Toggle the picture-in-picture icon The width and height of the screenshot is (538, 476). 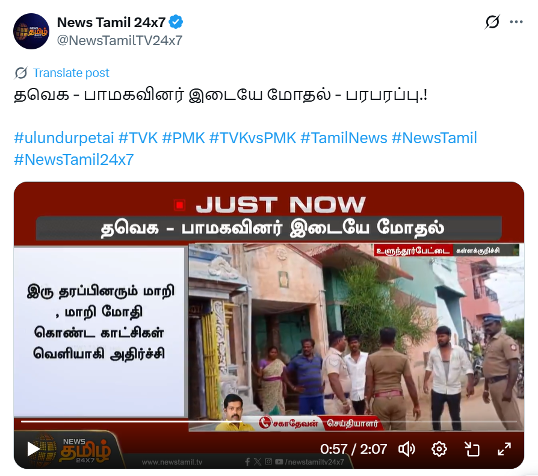(x=472, y=449)
